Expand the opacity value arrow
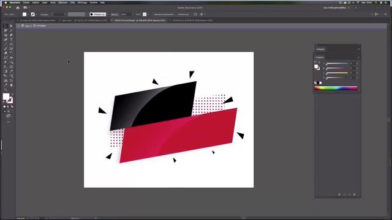392x220 pixels. [x=133, y=15]
